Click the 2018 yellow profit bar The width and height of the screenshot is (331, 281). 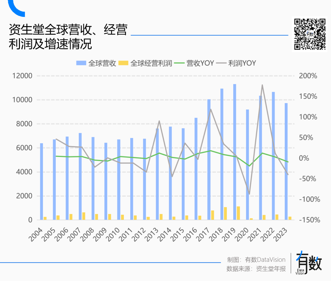point(226,214)
